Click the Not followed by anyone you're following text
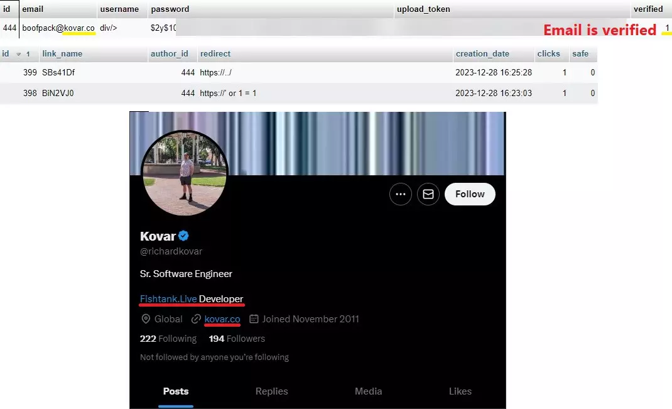 pyautogui.click(x=214, y=357)
